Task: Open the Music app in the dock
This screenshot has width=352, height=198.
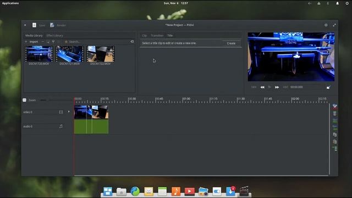Action: click(176, 191)
